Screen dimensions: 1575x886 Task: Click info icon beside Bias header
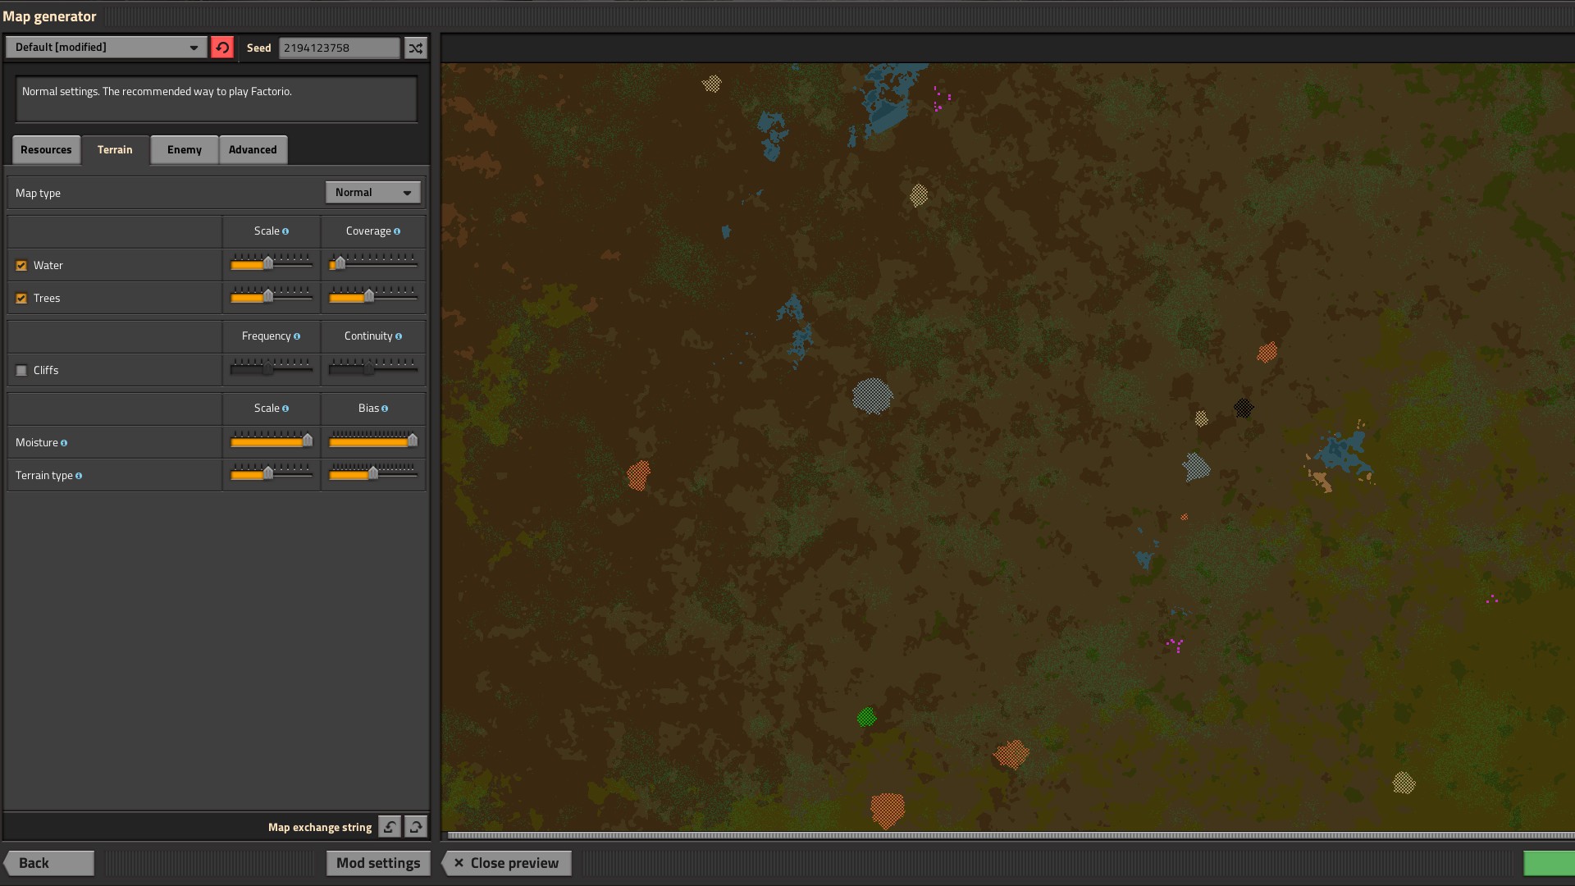[x=385, y=409]
